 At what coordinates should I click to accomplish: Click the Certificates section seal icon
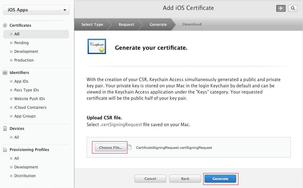point(5,25)
